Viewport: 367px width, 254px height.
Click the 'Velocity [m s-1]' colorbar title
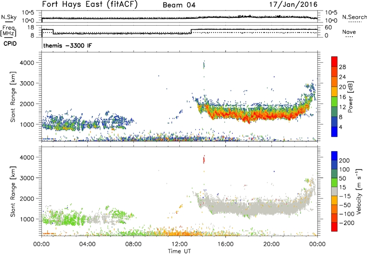point(359,192)
